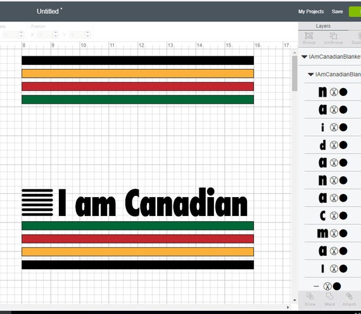Click the X position stepper arrows

55,35
